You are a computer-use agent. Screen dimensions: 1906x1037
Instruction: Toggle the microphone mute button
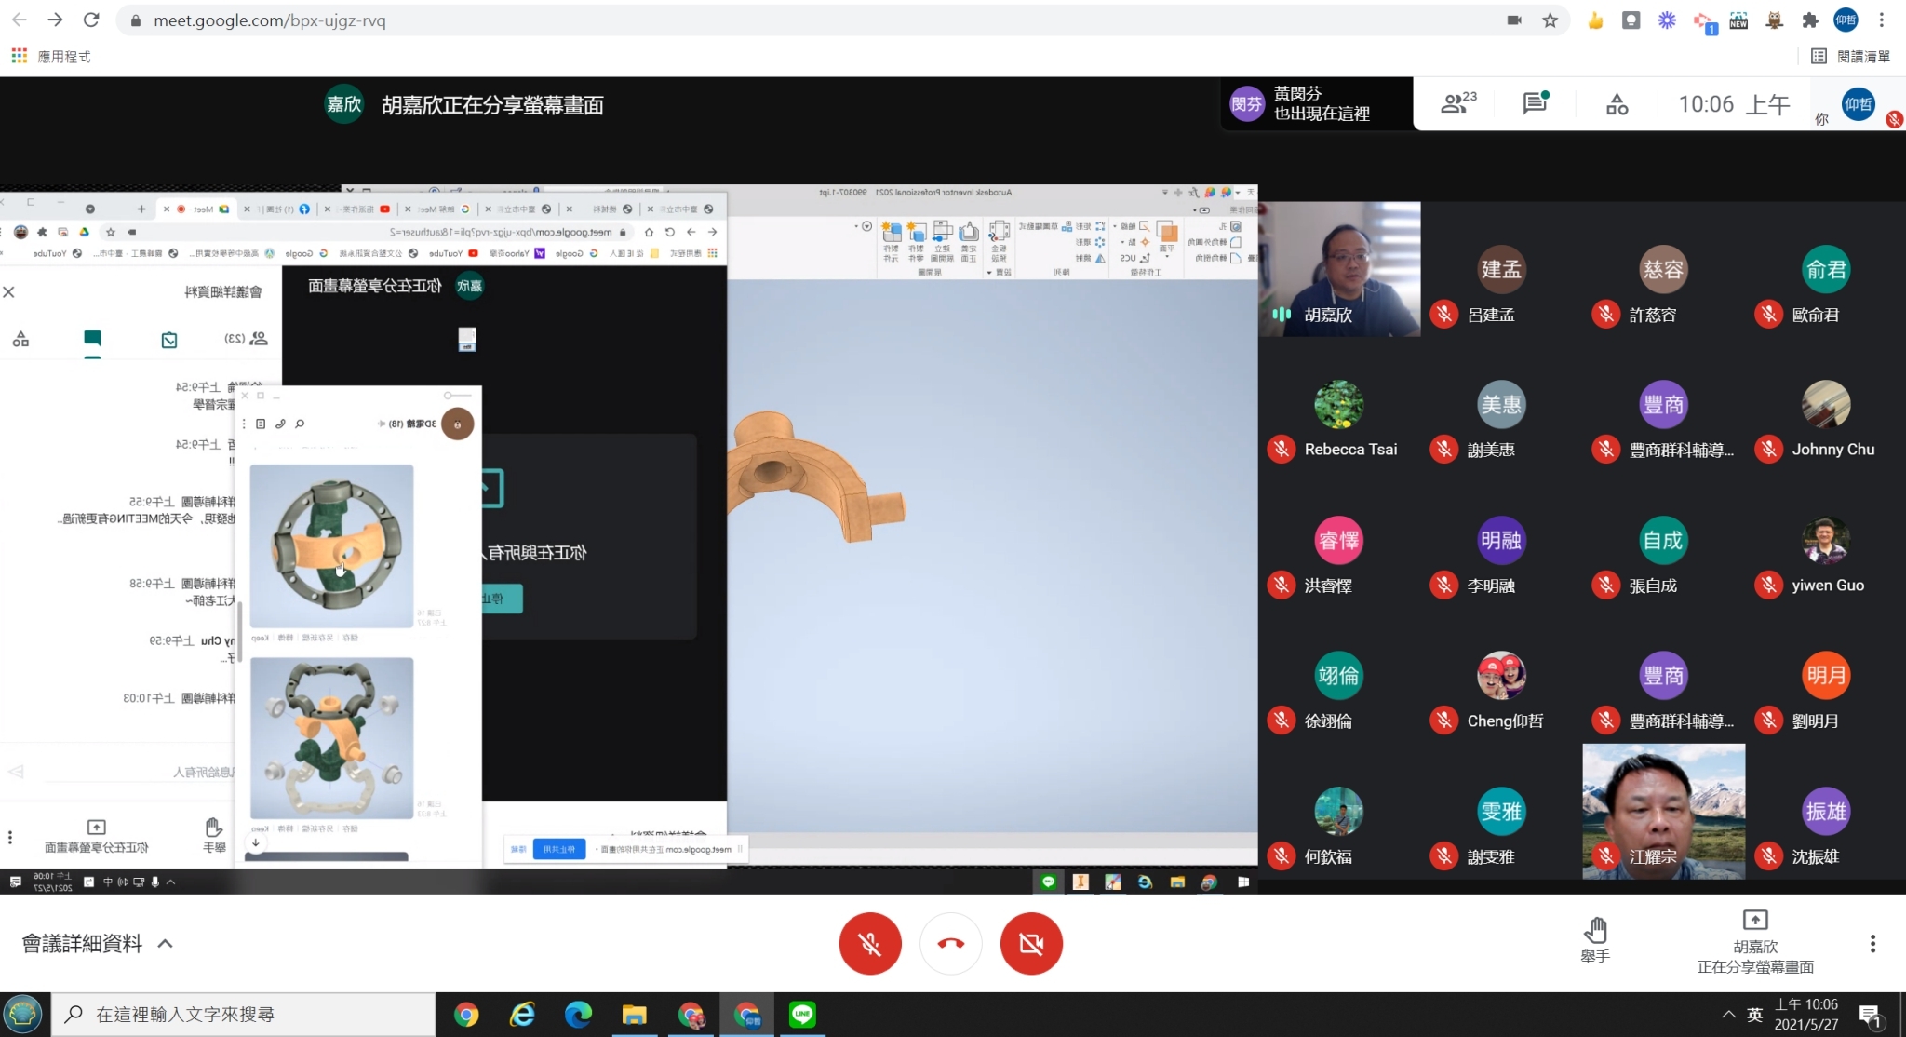coord(869,943)
